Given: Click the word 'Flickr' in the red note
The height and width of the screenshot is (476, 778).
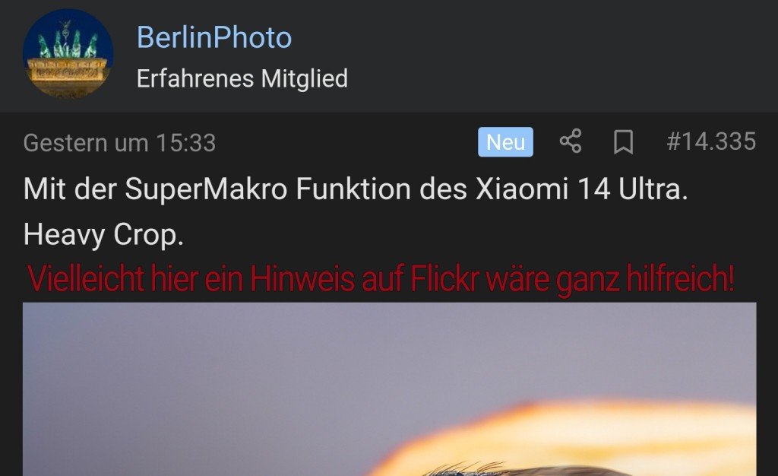Looking at the screenshot, I should click(444, 279).
